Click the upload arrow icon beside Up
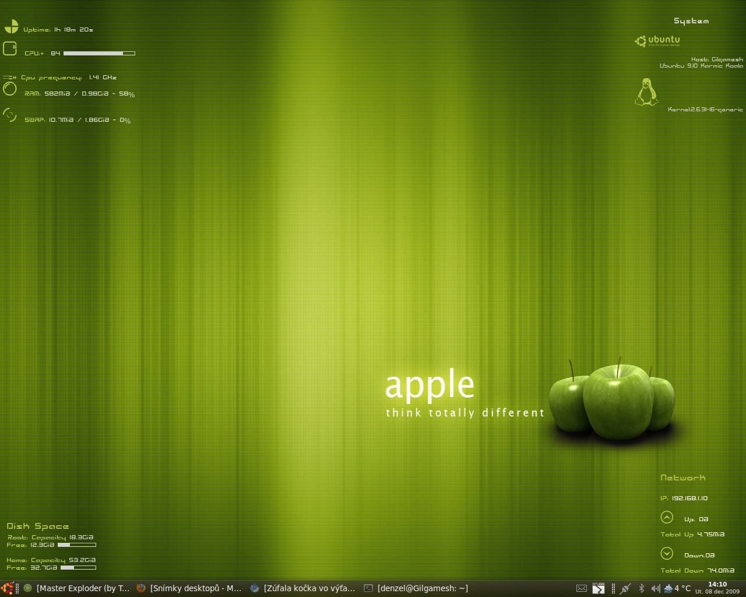 (x=667, y=517)
